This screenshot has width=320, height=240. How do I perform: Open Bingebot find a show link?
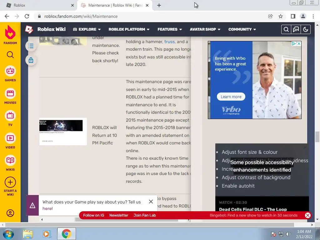(253, 215)
